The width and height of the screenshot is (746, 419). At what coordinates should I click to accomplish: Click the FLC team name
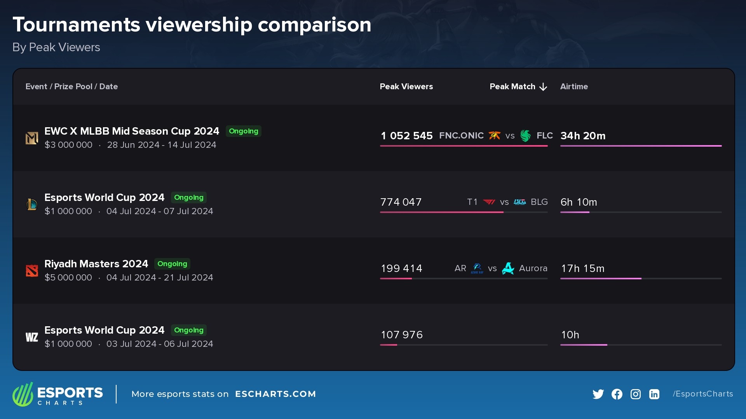[545, 135]
